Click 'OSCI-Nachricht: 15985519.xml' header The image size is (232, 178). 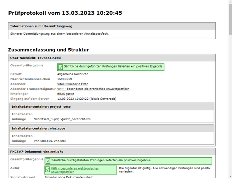point(112,58)
